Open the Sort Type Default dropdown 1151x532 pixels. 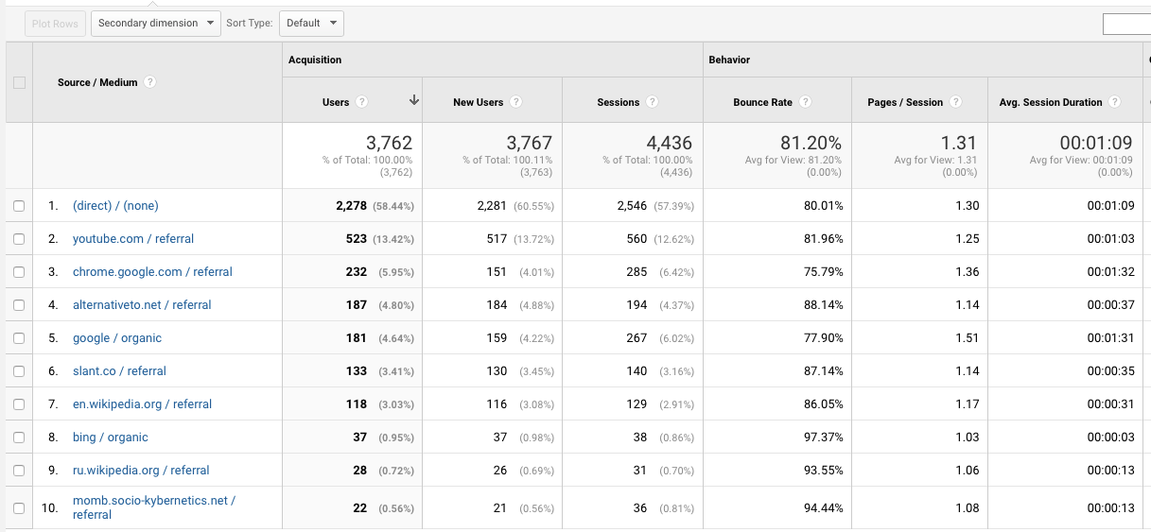pyautogui.click(x=311, y=23)
